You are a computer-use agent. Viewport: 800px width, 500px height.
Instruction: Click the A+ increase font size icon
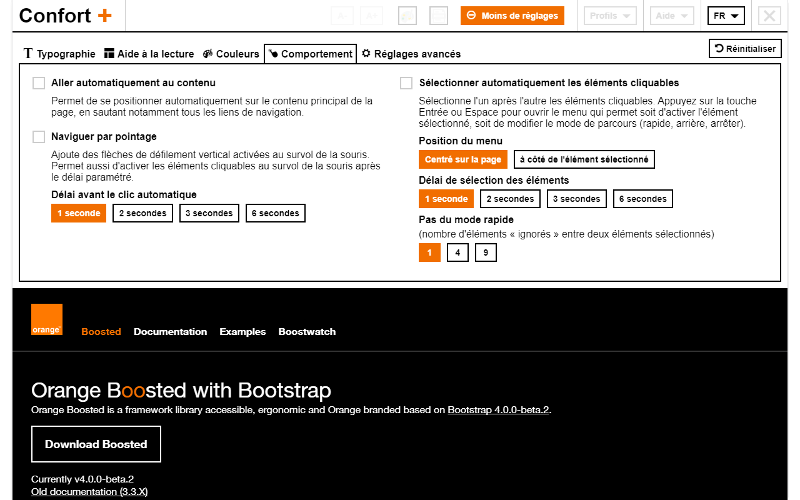[371, 16]
